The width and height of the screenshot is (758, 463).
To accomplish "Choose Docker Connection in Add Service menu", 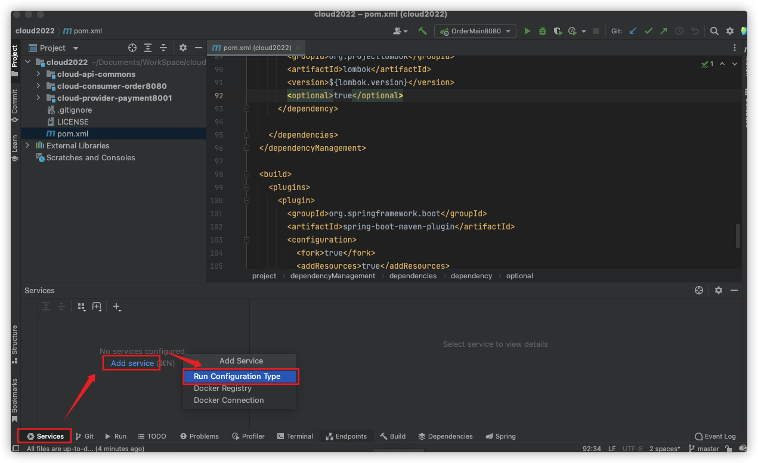I will click(x=240, y=400).
